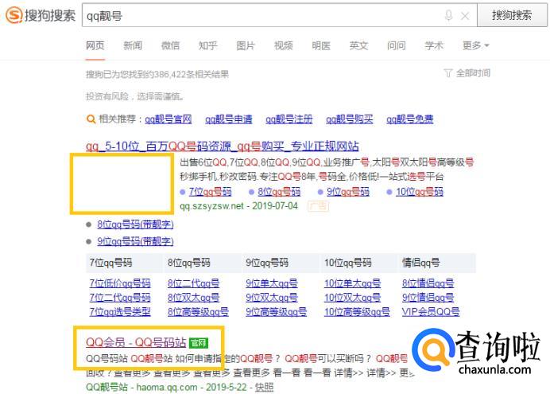Select the 网页 tab
The height and width of the screenshot is (394, 550).
[95, 45]
